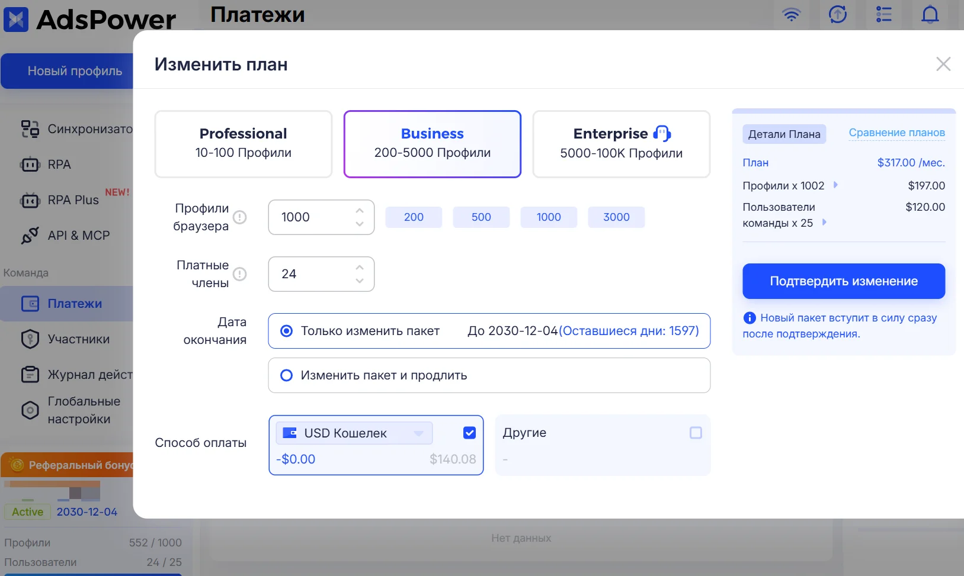This screenshot has height=576, width=964.
Task: Check the Другие payment checkbox
Action: pyautogui.click(x=696, y=433)
